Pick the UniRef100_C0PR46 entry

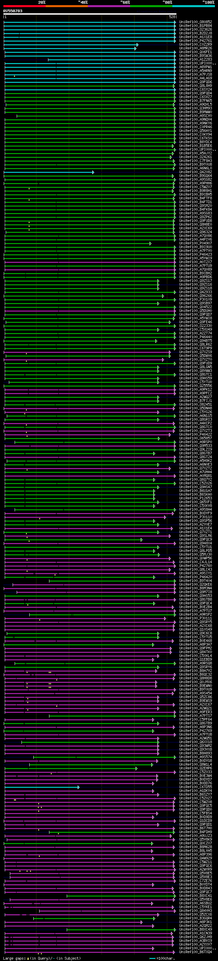click(x=196, y=127)
